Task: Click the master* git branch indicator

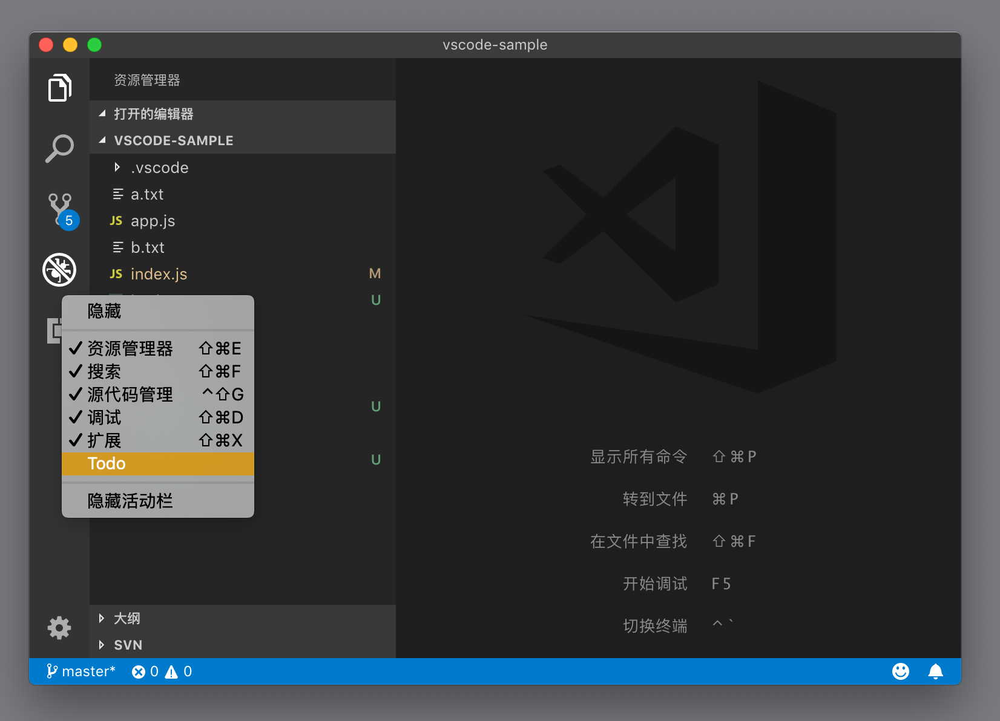Action: point(81,671)
